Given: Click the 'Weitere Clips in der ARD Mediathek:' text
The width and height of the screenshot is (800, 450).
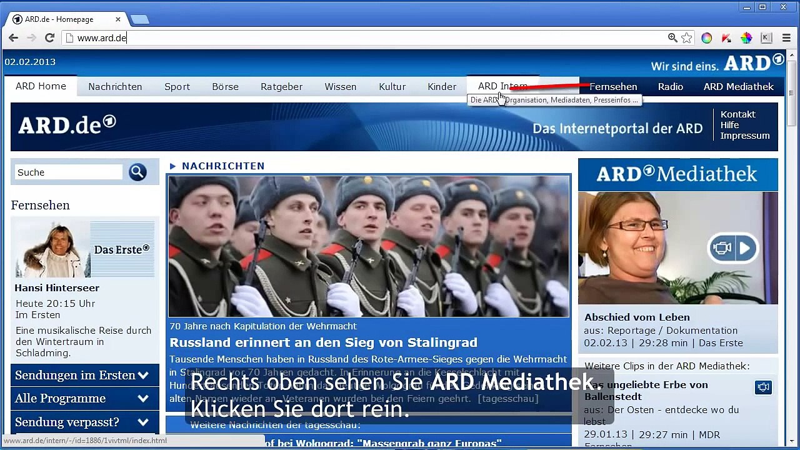Looking at the screenshot, I should coord(667,366).
